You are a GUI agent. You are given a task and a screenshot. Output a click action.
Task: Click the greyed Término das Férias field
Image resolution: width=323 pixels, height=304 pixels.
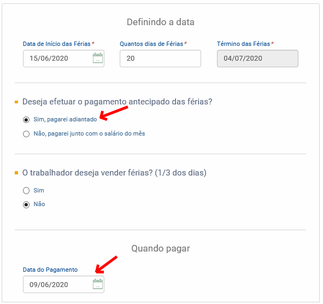pos(257,59)
